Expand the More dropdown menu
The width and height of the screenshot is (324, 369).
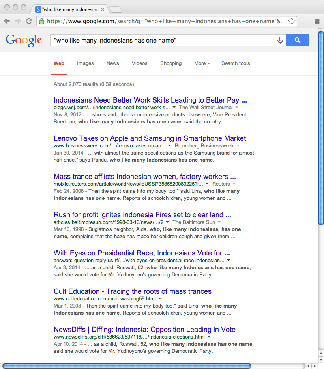click(202, 63)
